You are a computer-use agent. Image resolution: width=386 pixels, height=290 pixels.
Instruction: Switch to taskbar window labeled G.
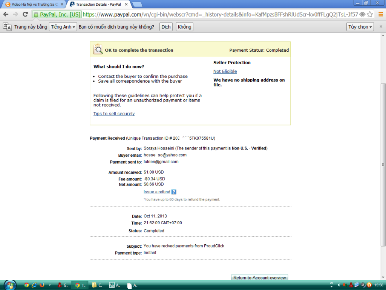pyautogui.click(x=63, y=285)
